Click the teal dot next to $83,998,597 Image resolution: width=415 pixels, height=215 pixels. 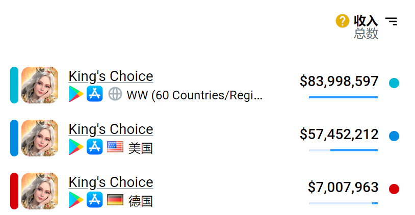(394, 83)
